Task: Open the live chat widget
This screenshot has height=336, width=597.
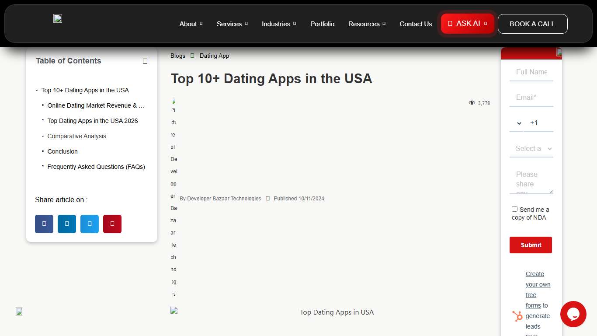Action: [x=573, y=314]
